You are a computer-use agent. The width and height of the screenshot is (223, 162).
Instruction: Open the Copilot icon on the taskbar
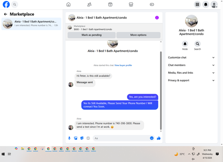click(16, 149)
